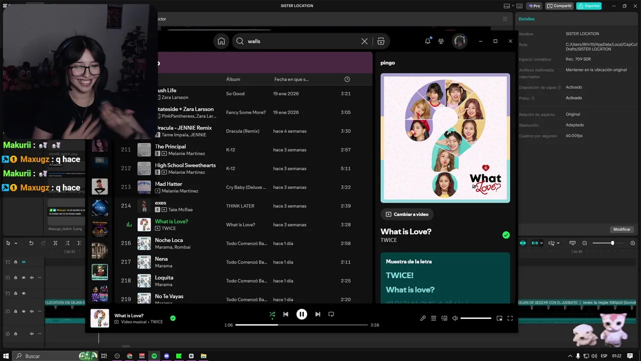
Task: Open TWICE artist link under What is Love?
Action: click(389, 240)
